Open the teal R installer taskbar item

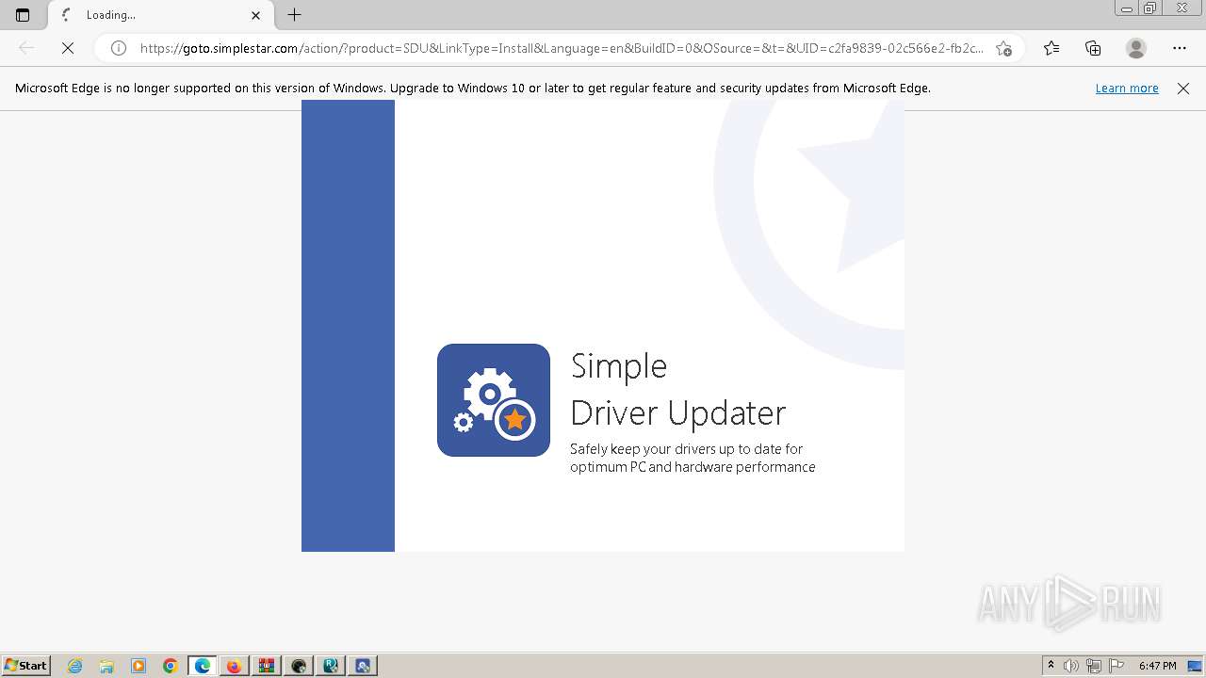(331, 666)
